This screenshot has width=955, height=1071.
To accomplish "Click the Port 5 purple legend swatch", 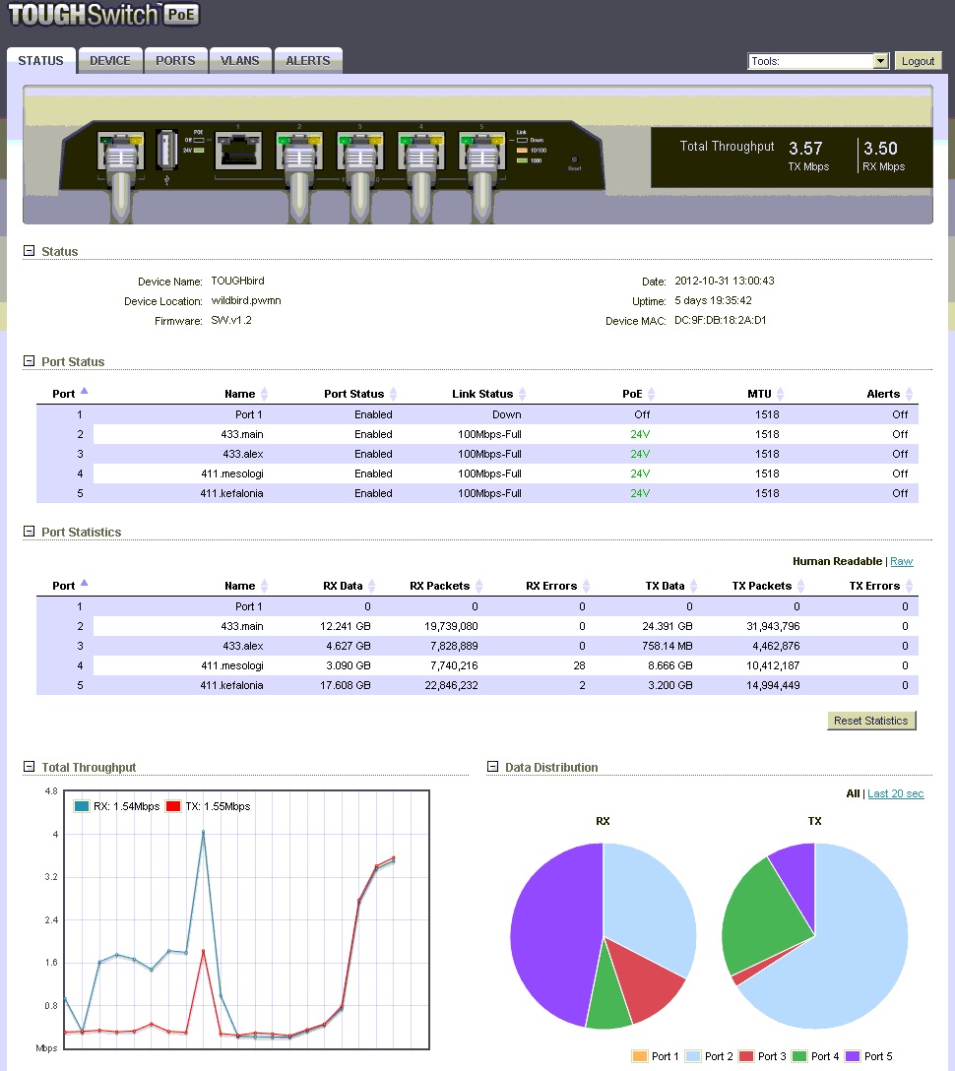I will click(854, 1056).
